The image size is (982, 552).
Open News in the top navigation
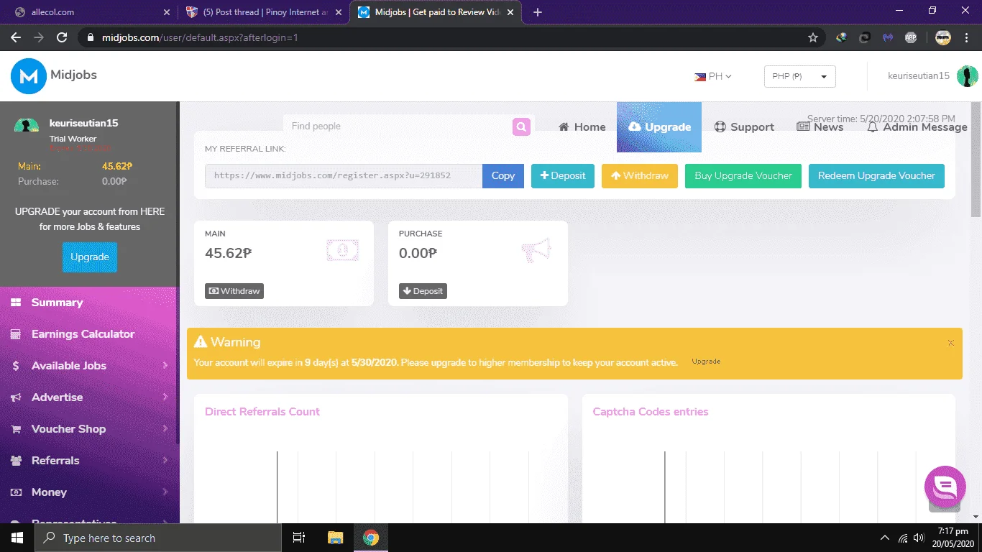point(820,127)
